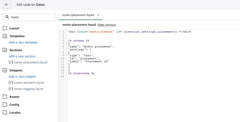
Task: Click the Assets folder icon
Action: pyautogui.click(x=5, y=97)
